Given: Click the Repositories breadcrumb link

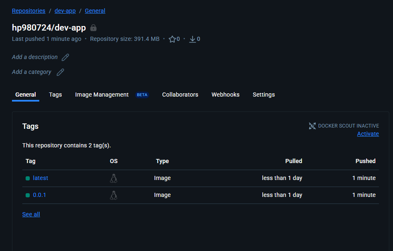Looking at the screenshot, I should click(29, 11).
